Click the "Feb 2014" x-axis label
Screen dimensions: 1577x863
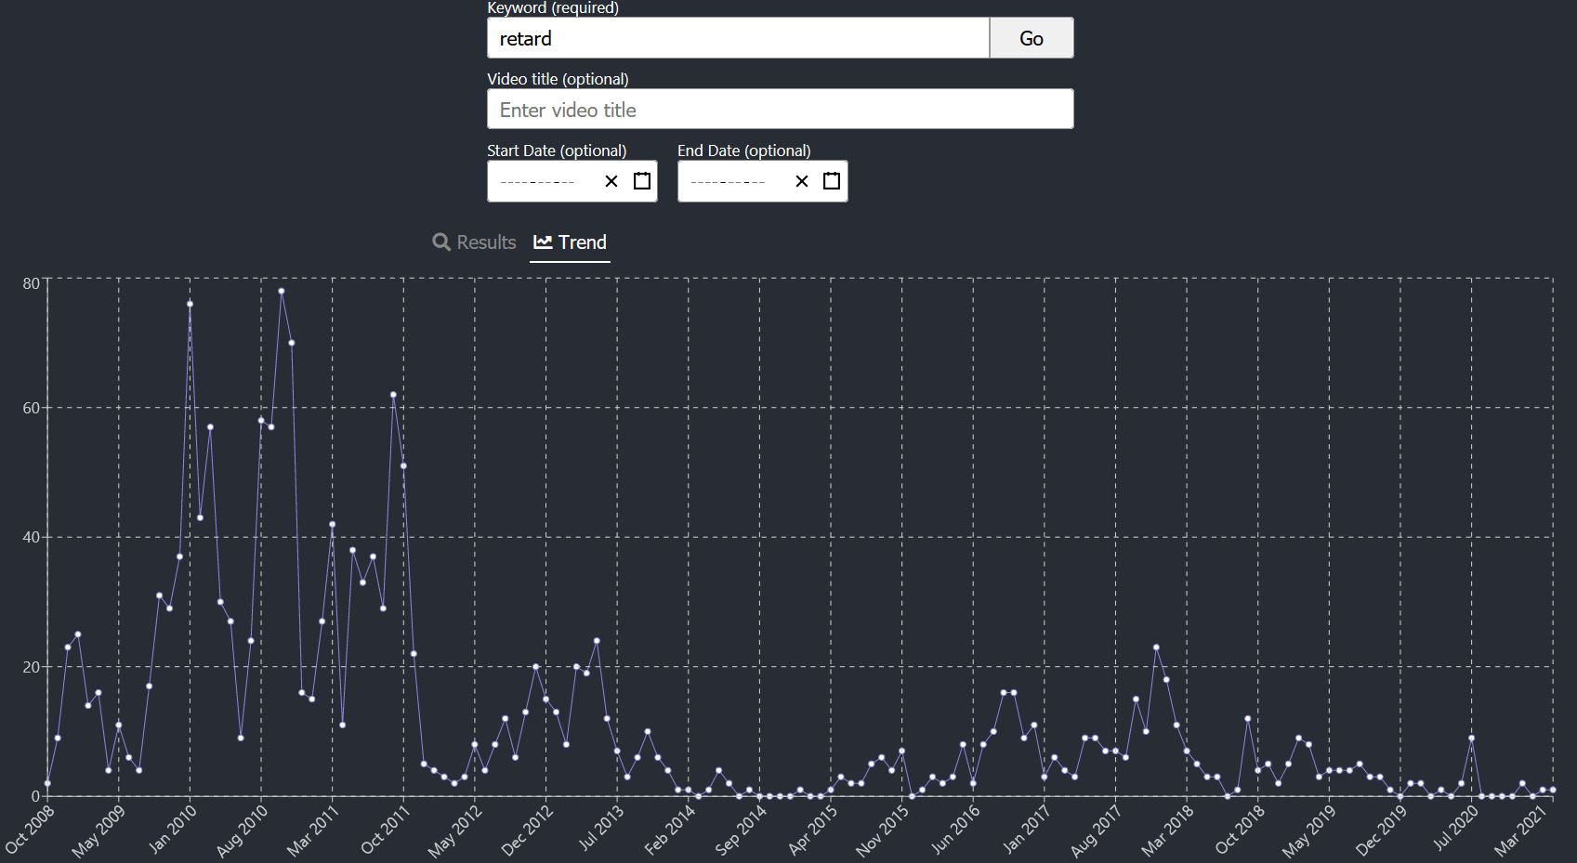(x=671, y=830)
